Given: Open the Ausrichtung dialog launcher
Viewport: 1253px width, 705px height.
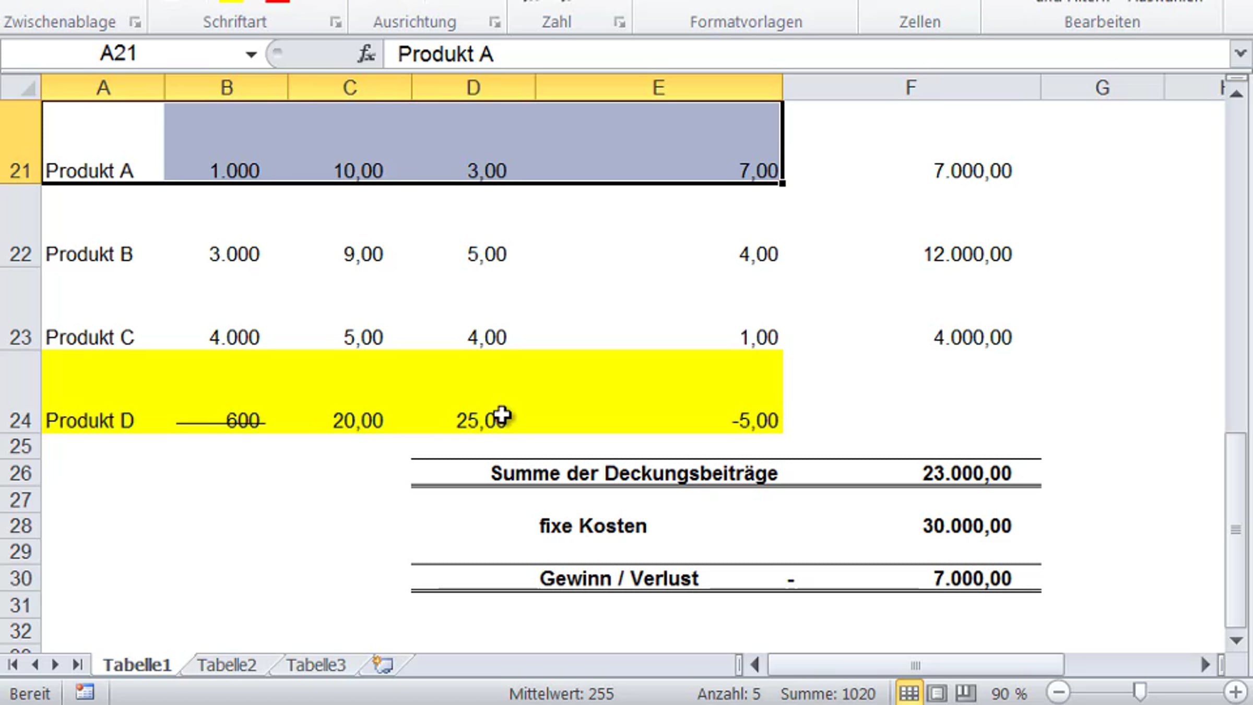Looking at the screenshot, I should point(494,22).
